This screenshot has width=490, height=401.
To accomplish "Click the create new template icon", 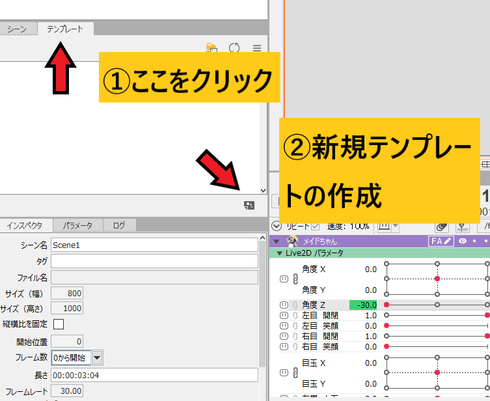I will click(x=249, y=205).
